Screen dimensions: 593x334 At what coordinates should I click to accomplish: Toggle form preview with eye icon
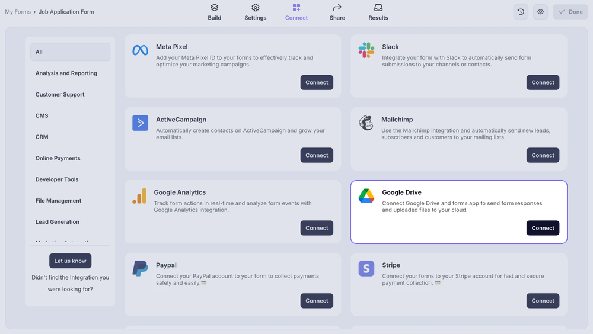click(540, 12)
